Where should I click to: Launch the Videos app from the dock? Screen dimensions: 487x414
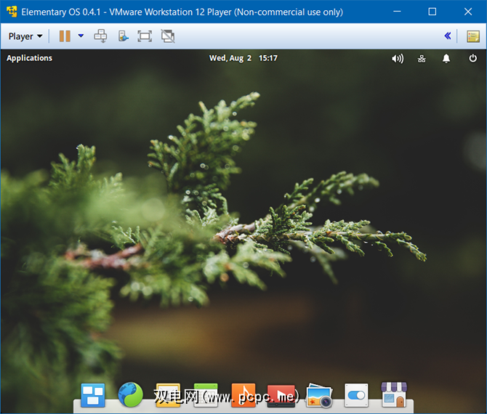click(281, 395)
